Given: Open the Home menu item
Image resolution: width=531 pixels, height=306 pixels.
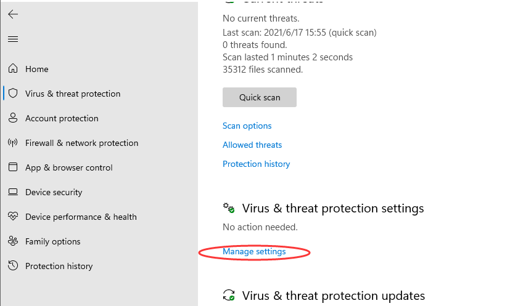Looking at the screenshot, I should (36, 69).
